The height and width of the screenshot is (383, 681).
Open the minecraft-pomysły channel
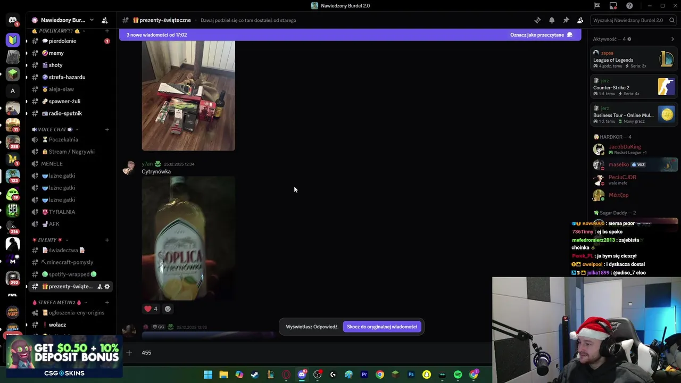point(70,262)
